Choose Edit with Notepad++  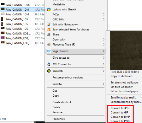65,24
